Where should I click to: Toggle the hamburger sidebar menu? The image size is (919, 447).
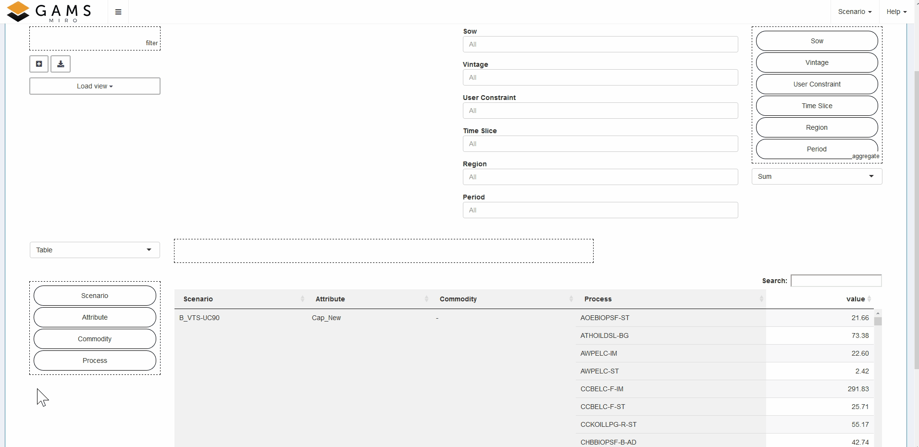(118, 12)
